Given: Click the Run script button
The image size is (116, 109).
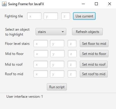Looking at the screenshot, I should 57,87.
